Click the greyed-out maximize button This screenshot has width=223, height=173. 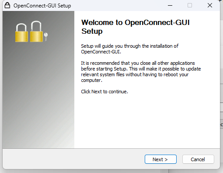tap(190, 6)
